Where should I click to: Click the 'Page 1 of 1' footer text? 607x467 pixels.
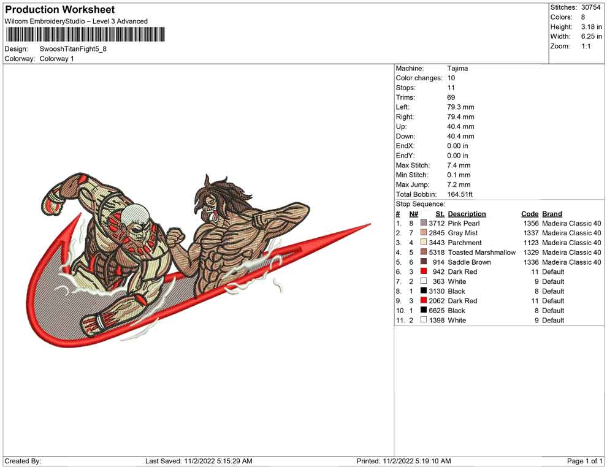click(584, 461)
